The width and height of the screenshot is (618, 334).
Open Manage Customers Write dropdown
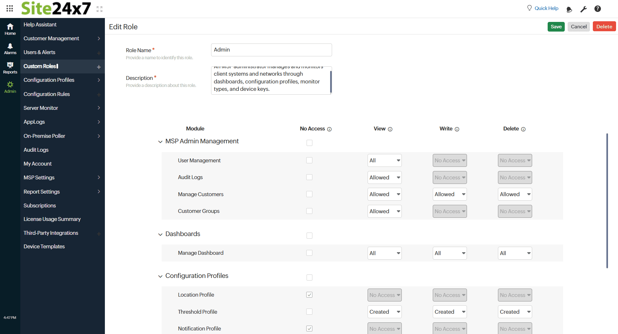point(450,194)
